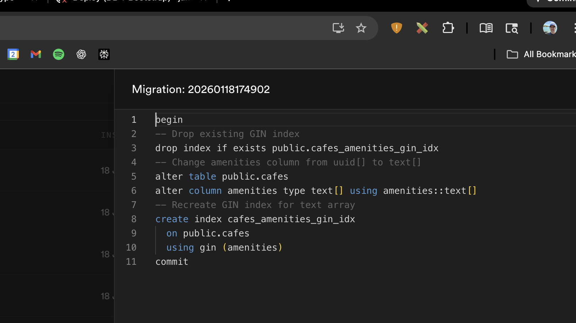Open the Gmail bookmark

(36, 54)
